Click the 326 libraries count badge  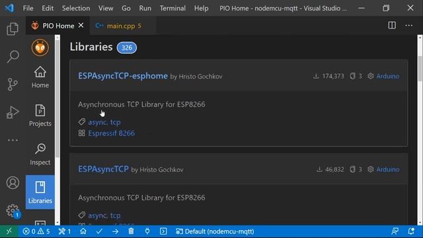(x=127, y=48)
